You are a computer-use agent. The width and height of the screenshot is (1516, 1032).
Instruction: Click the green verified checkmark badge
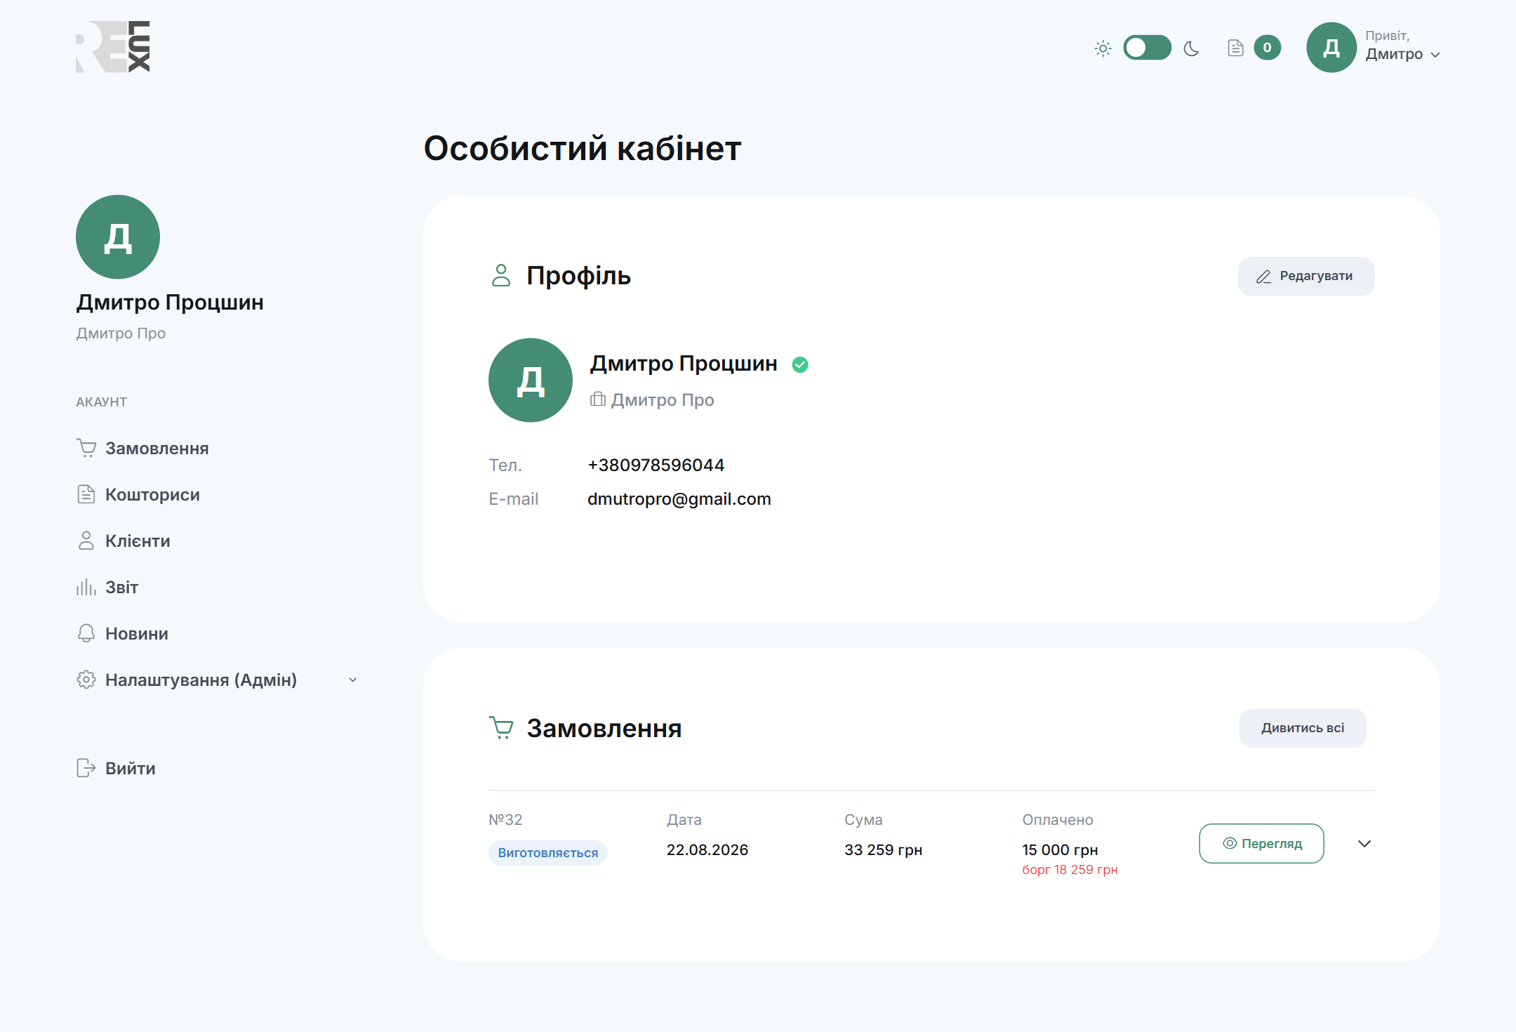[799, 364]
